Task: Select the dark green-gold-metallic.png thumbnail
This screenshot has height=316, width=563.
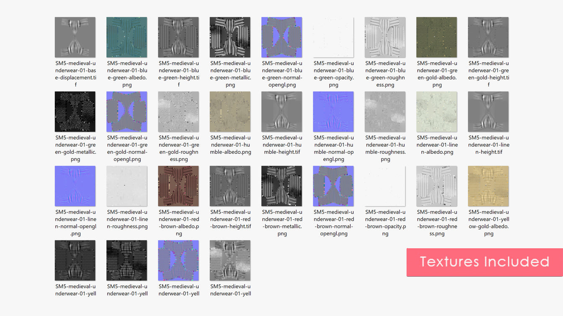Action: 75,112
